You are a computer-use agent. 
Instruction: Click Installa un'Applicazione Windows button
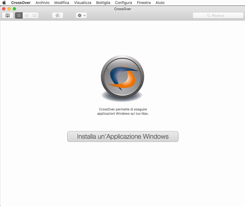[x=123, y=137]
